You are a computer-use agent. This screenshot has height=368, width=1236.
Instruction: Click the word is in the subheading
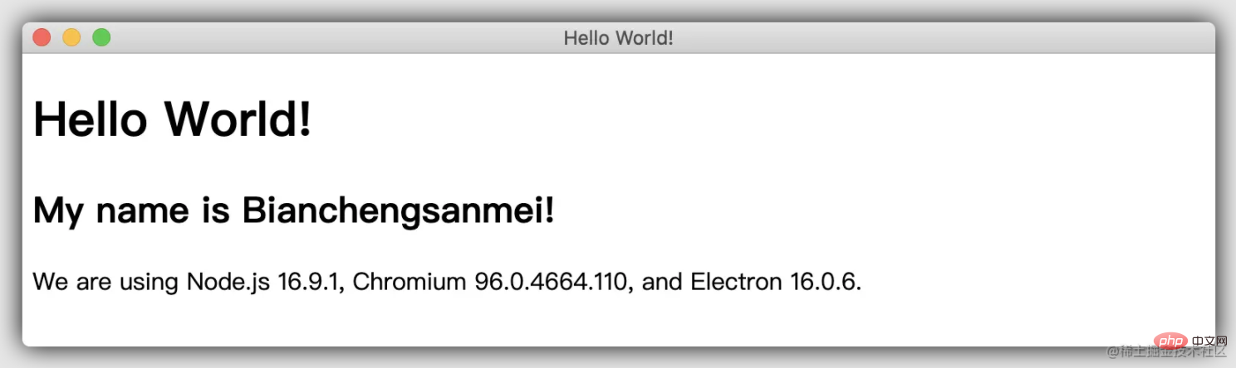tap(215, 211)
